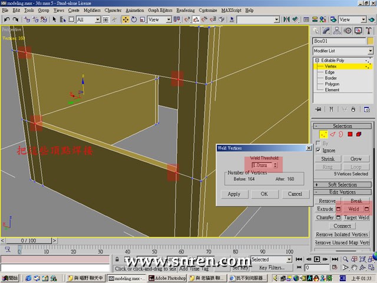Click Apply in Weld Vertices dialog
The width and height of the screenshot is (377, 283).
coord(234,194)
